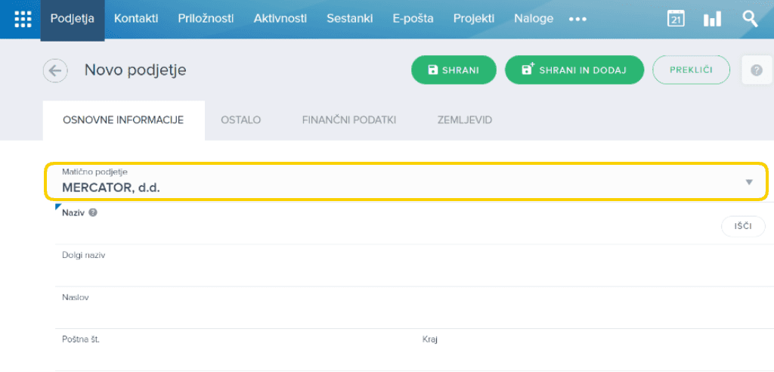Open the bar chart reports icon
Screen dimensions: 774x372
click(712, 19)
